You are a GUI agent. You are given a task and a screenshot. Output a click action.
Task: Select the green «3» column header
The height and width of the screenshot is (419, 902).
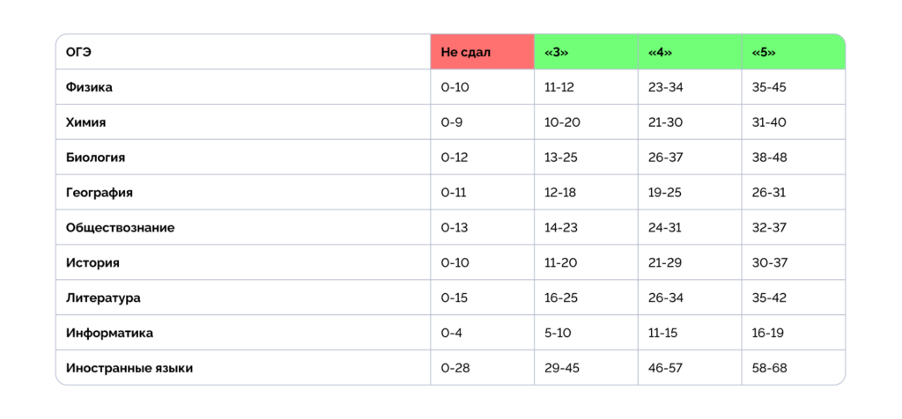pyautogui.click(x=586, y=52)
